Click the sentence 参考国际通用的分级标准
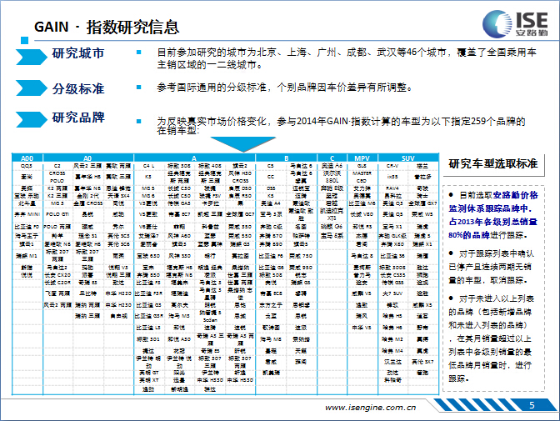 [284, 88]
